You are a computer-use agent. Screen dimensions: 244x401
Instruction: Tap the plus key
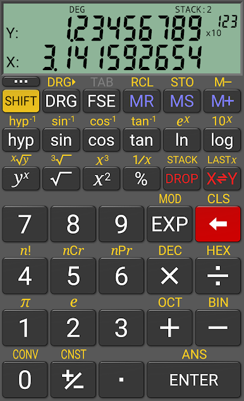169,328
